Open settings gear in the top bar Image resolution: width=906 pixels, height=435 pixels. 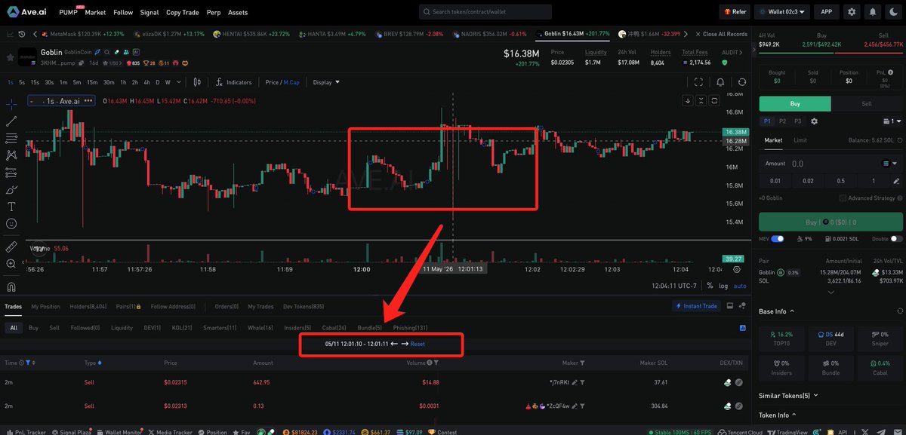[x=852, y=12]
